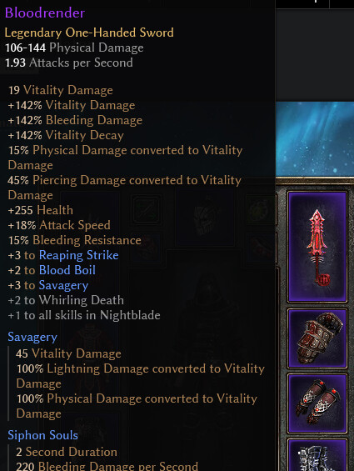
Task: Click the dimmed slot with diagonal line
Action: (147, 209)
